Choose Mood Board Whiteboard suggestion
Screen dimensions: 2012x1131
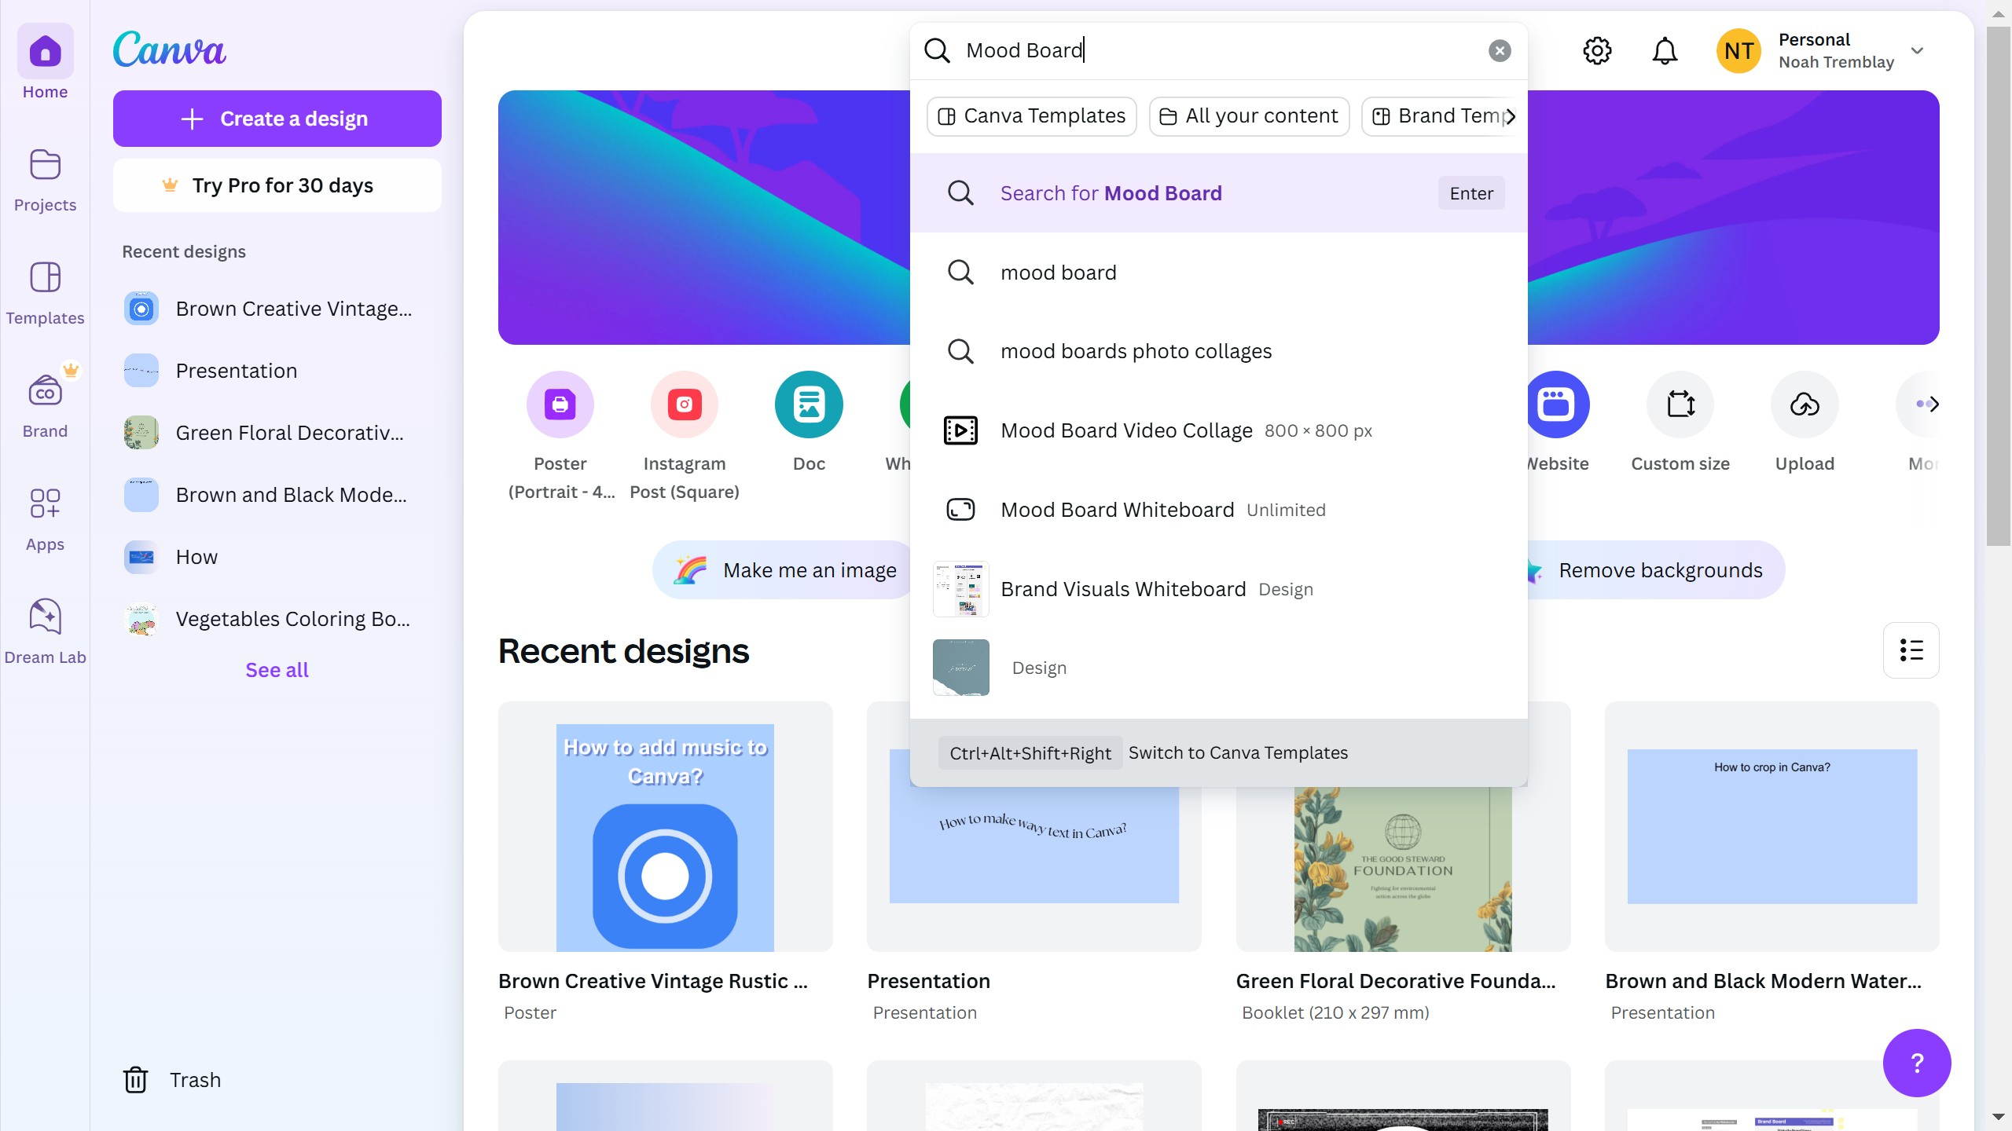click(1117, 510)
